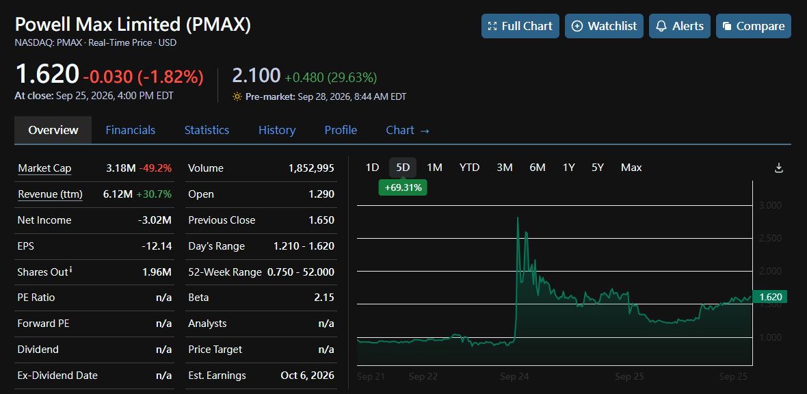The image size is (807, 394).
Task: Click the +69.31% change badge
Action: (x=403, y=188)
